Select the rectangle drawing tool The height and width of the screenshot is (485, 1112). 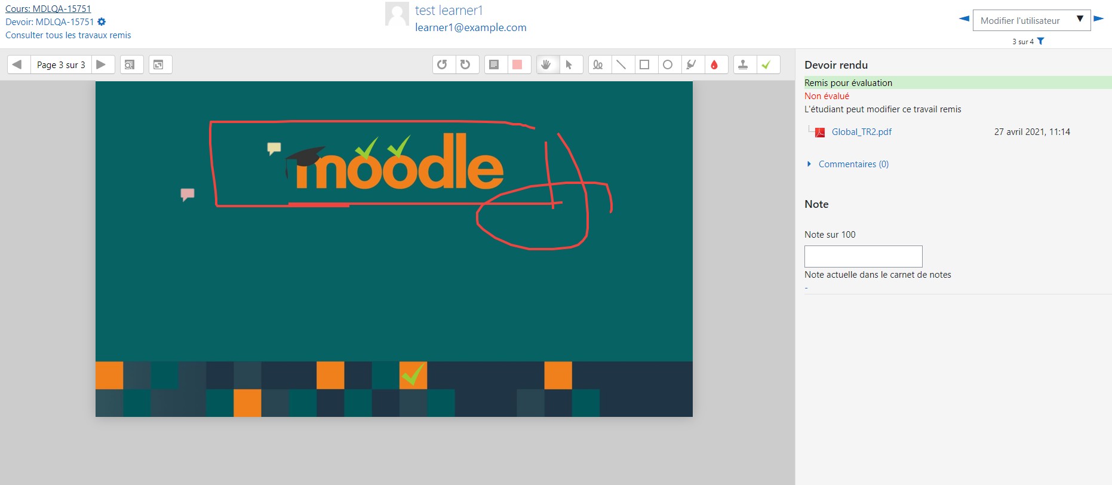tap(646, 65)
